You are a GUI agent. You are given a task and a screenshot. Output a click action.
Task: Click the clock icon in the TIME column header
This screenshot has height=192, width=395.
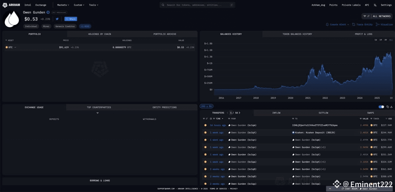coord(211,119)
